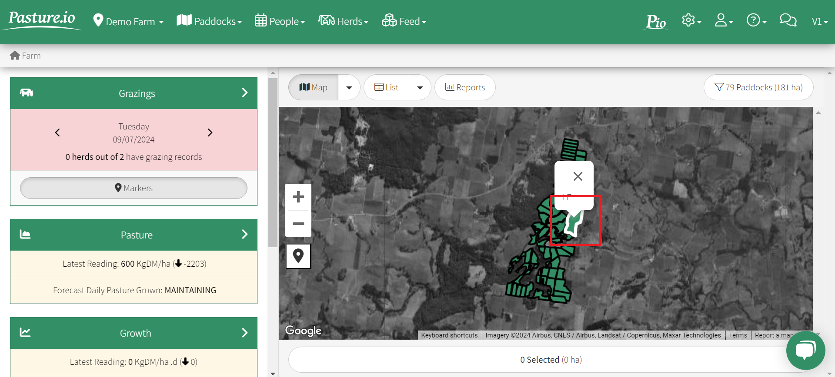Go to previous grazing day
The width and height of the screenshot is (835, 377).
[x=57, y=132]
